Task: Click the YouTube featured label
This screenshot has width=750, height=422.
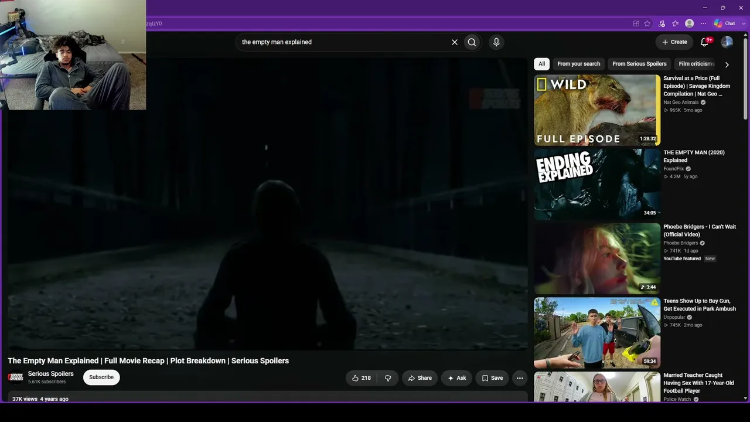Action: point(682,258)
